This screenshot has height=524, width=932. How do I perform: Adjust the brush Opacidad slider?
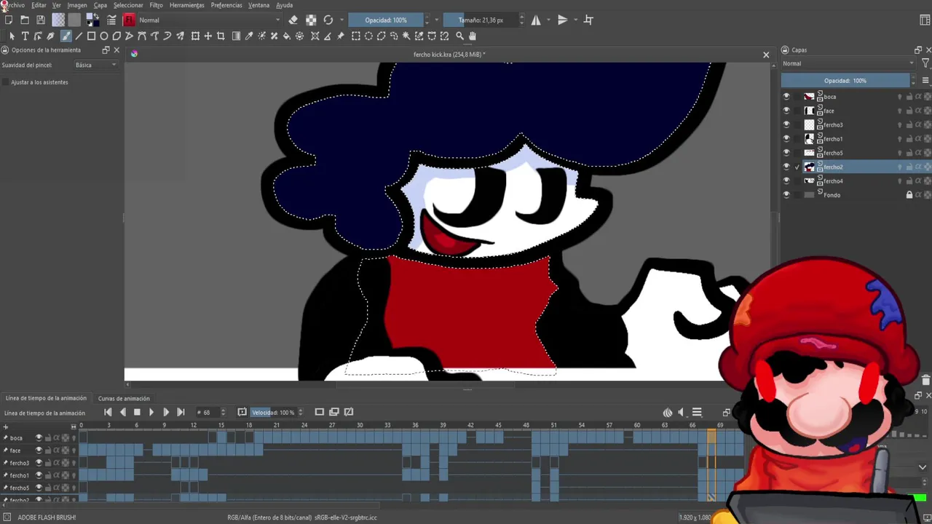click(386, 20)
